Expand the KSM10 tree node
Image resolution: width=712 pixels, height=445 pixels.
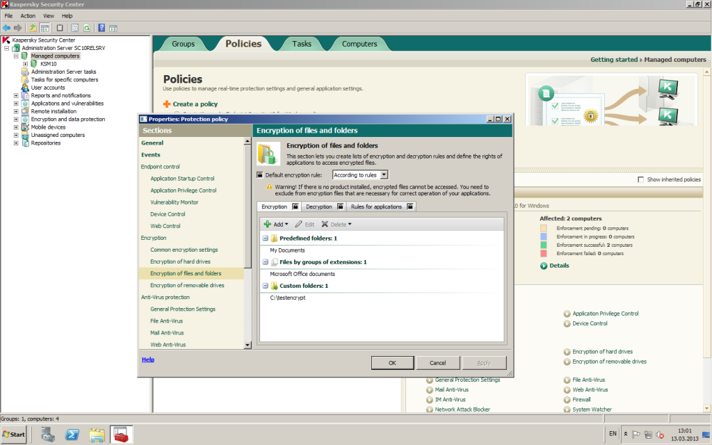point(26,64)
